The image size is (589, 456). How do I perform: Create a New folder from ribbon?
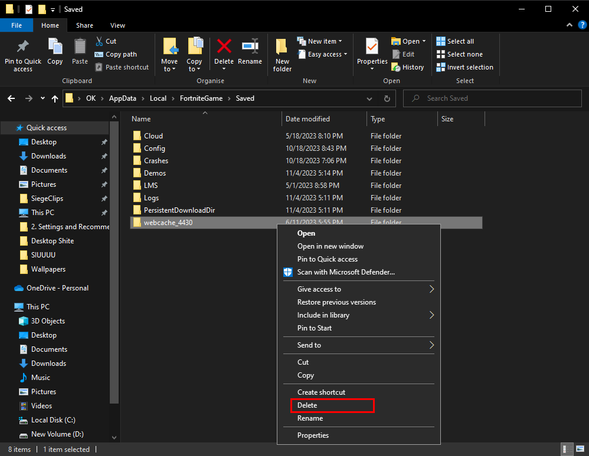282,55
